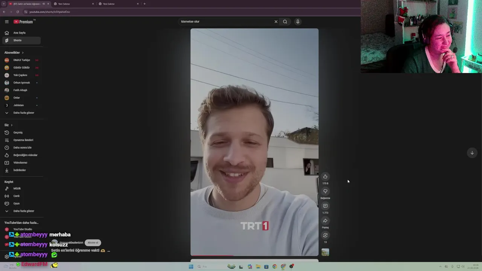Expand Daha fazla göster under subscriptions
Viewport: 482px width, 271px height.
click(21, 113)
